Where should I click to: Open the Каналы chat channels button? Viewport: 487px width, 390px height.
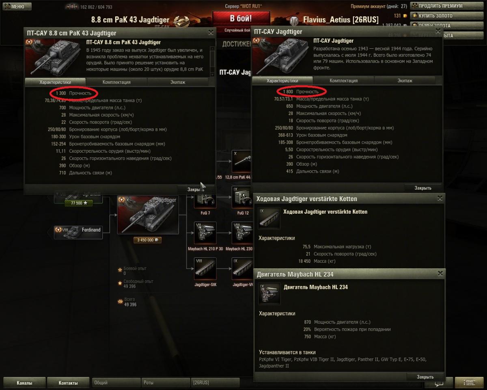click(x=24, y=383)
